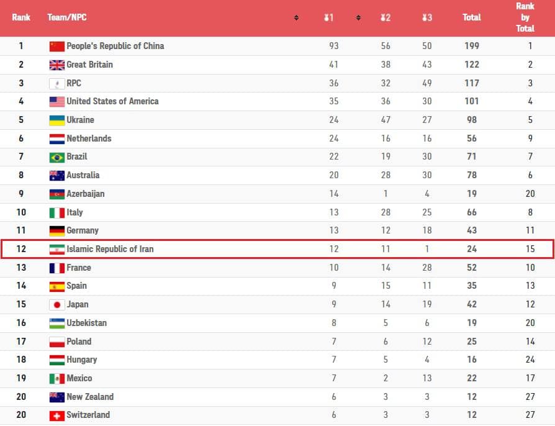Click the Brazil flag icon
The image size is (555, 426).
(57, 157)
